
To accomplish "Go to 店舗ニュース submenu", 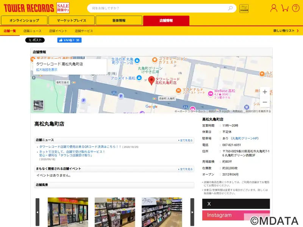I will (x=32, y=31).
